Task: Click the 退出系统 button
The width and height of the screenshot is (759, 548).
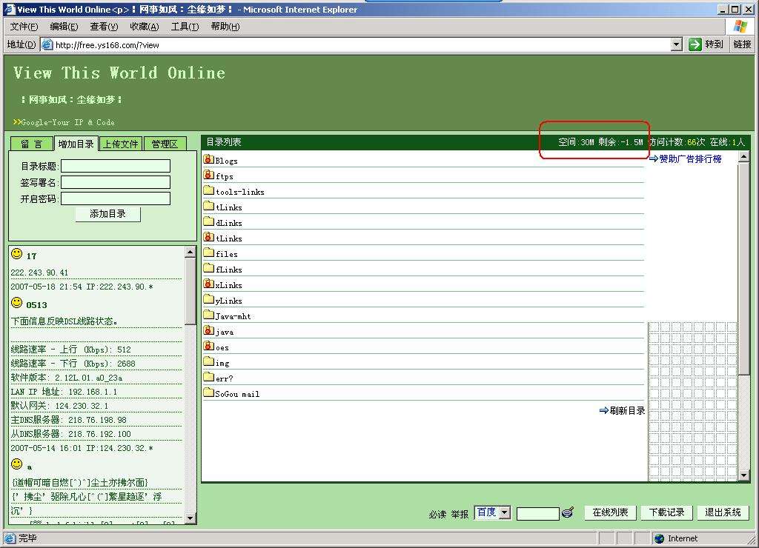Action: pyautogui.click(x=723, y=512)
